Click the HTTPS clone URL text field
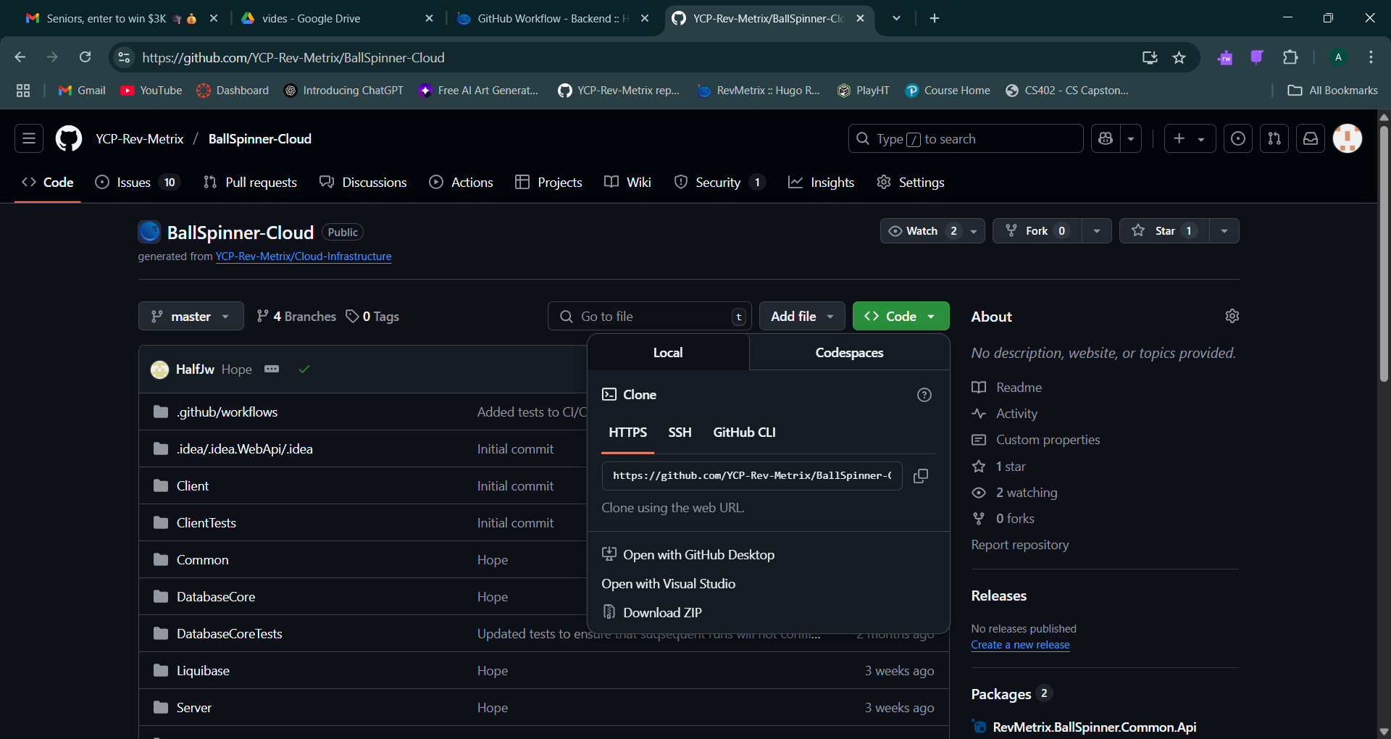The image size is (1391, 739). point(752,476)
